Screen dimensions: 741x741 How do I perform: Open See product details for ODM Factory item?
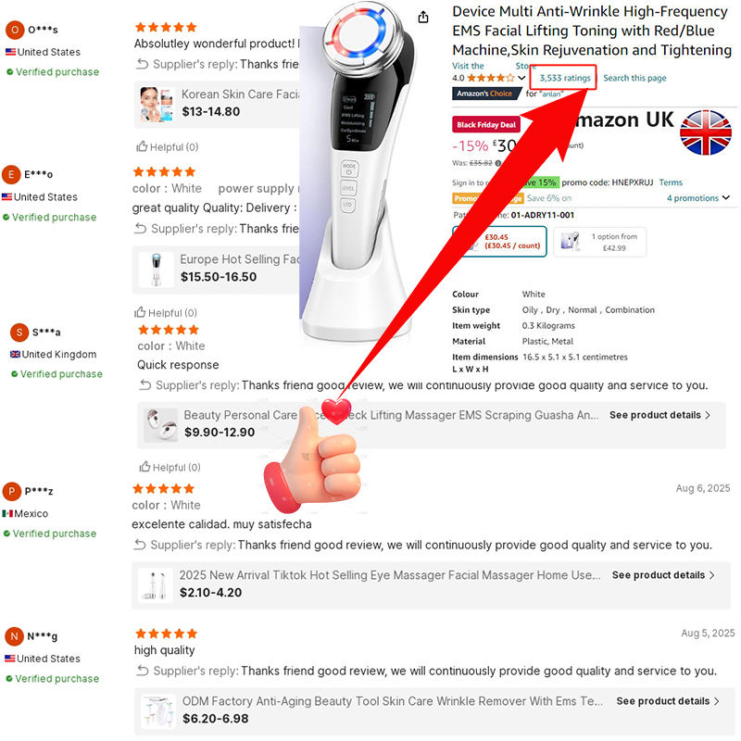click(667, 701)
